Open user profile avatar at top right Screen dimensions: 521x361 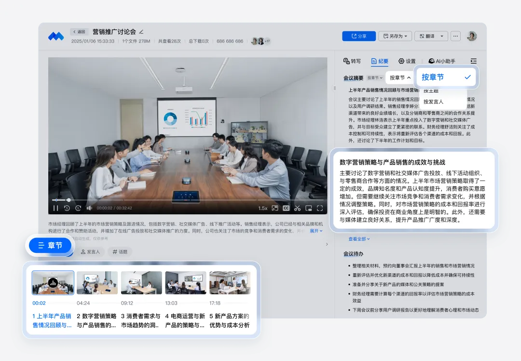point(472,36)
